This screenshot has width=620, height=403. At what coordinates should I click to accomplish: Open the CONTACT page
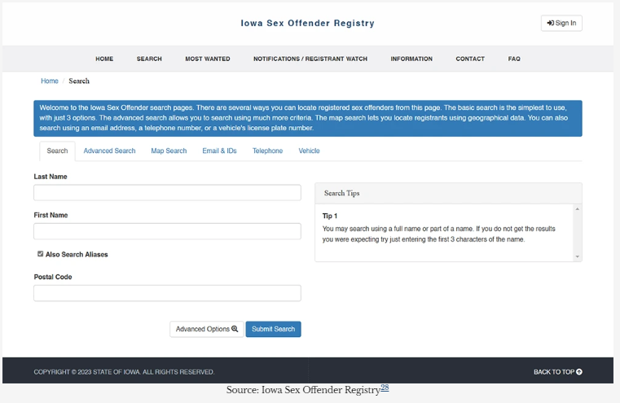470,59
